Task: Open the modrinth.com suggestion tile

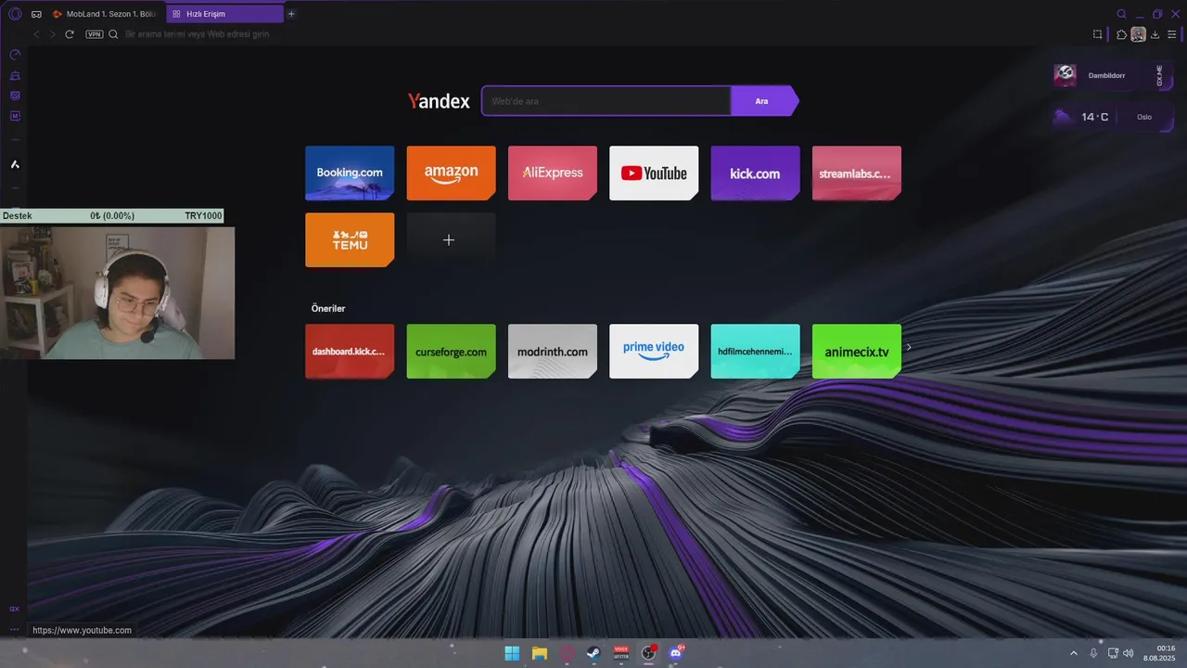Action: coord(553,351)
